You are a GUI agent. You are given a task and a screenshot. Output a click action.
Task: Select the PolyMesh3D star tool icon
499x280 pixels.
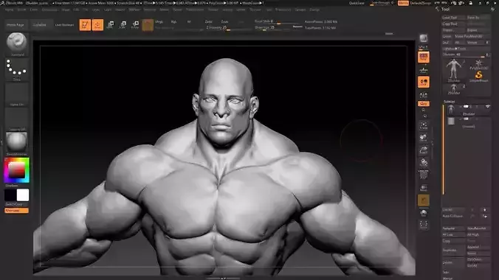coord(478,64)
